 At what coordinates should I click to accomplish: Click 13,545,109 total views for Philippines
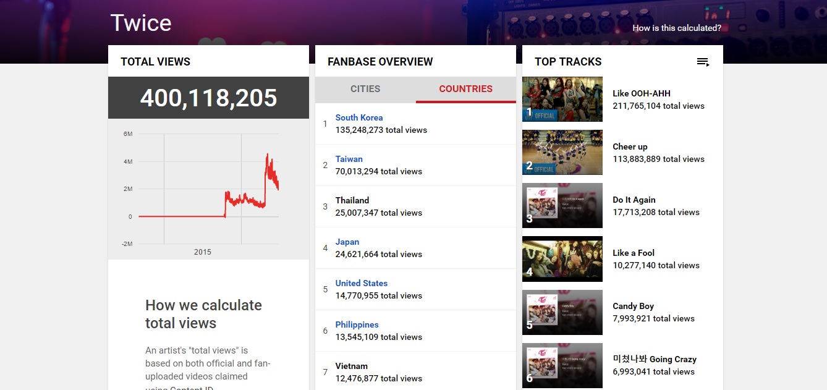(378, 337)
